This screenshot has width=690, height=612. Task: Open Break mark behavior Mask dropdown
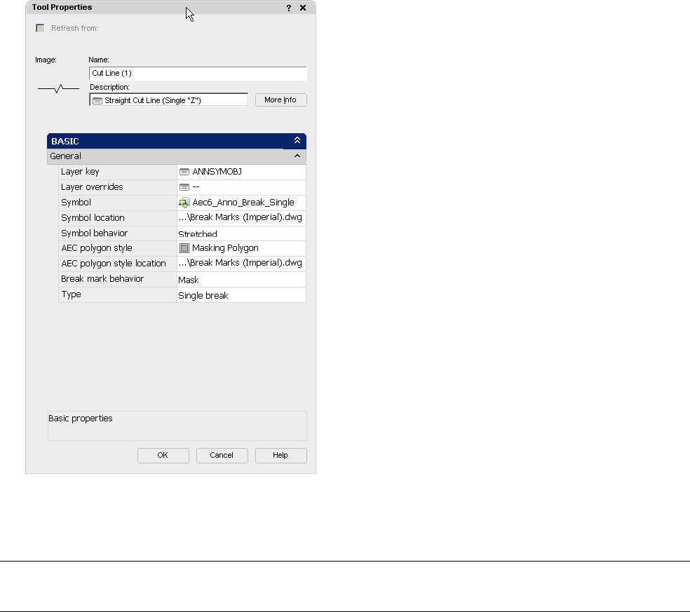[x=241, y=279]
